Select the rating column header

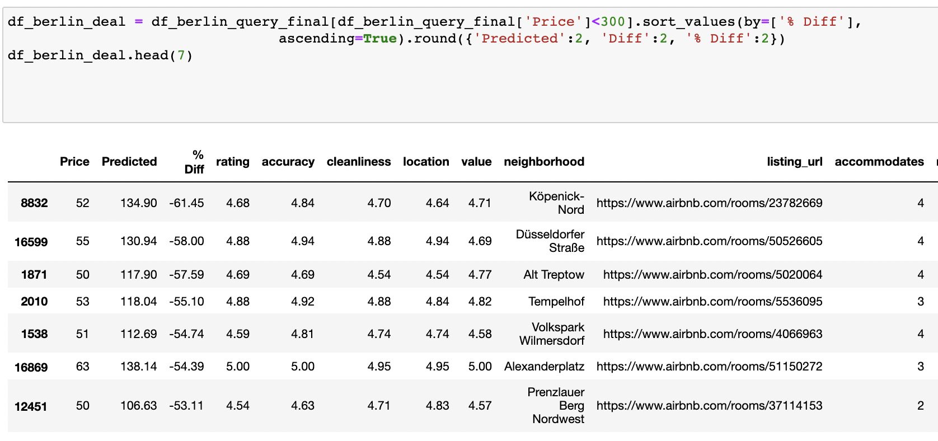[233, 162]
